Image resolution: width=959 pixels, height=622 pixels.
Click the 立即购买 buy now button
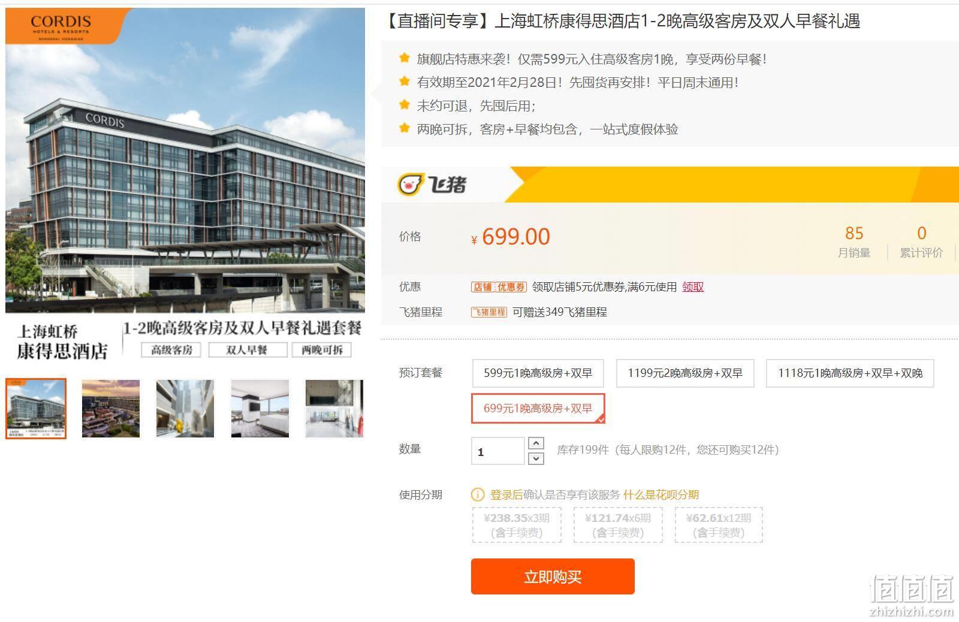tap(553, 576)
